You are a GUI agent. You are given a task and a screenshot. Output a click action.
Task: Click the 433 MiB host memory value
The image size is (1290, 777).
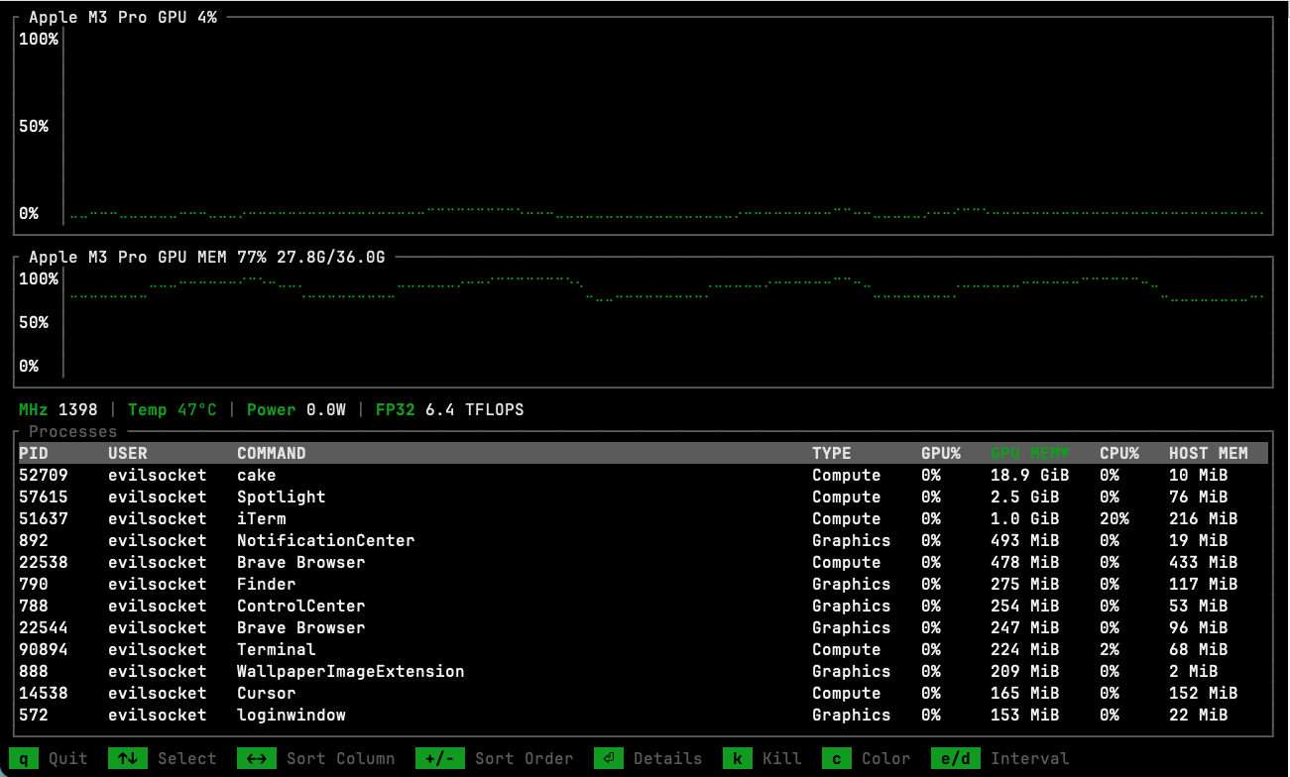pyautogui.click(x=1204, y=562)
